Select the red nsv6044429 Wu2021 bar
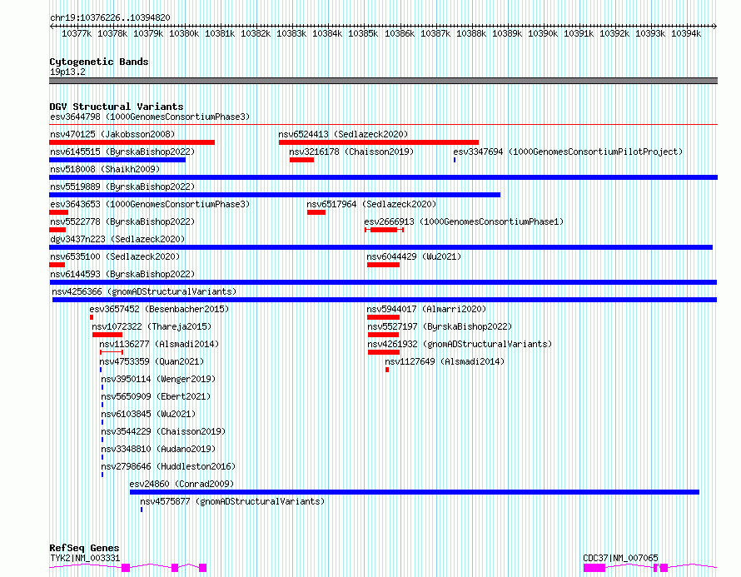The height and width of the screenshot is (577, 741). 383,265
